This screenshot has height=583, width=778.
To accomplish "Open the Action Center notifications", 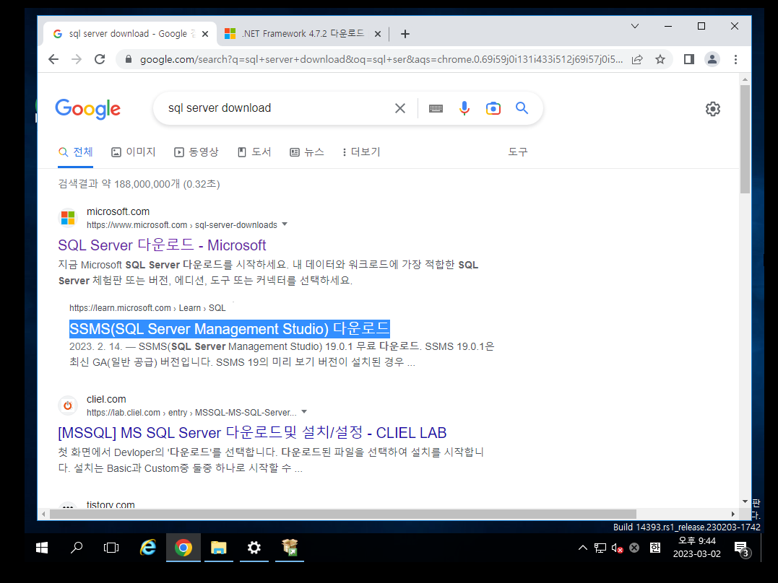I will pyautogui.click(x=742, y=549).
